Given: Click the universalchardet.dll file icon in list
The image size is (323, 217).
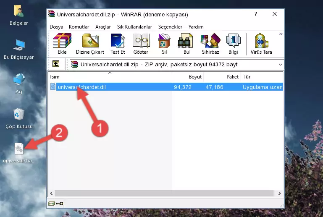Looking at the screenshot, I should (53, 87).
